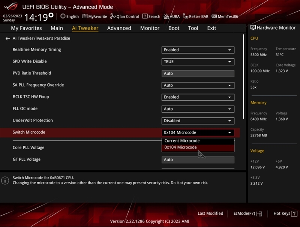Select the Ai Tweaker tab
Image resolution: width=300 pixels, height=227 pixels.
coord(85,28)
